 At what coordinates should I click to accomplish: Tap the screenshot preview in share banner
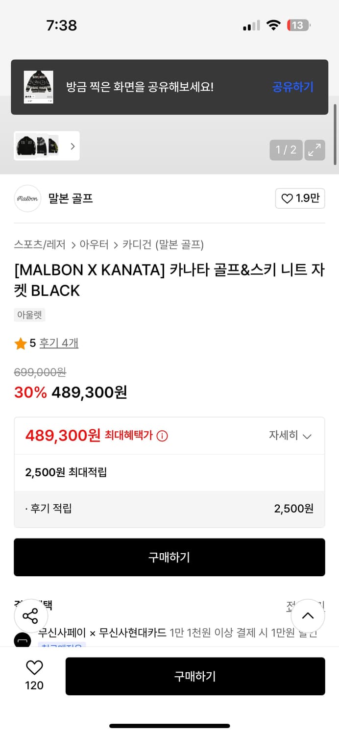click(39, 87)
